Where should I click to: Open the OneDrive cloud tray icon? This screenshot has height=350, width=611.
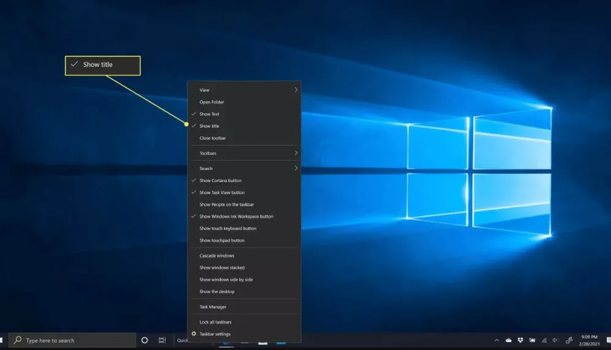[x=509, y=340]
